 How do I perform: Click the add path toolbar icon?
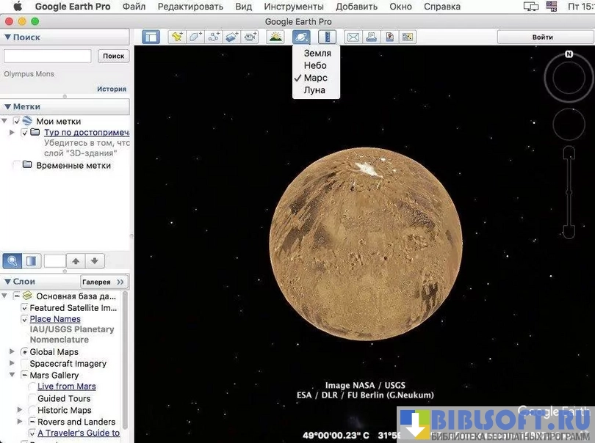pos(214,37)
